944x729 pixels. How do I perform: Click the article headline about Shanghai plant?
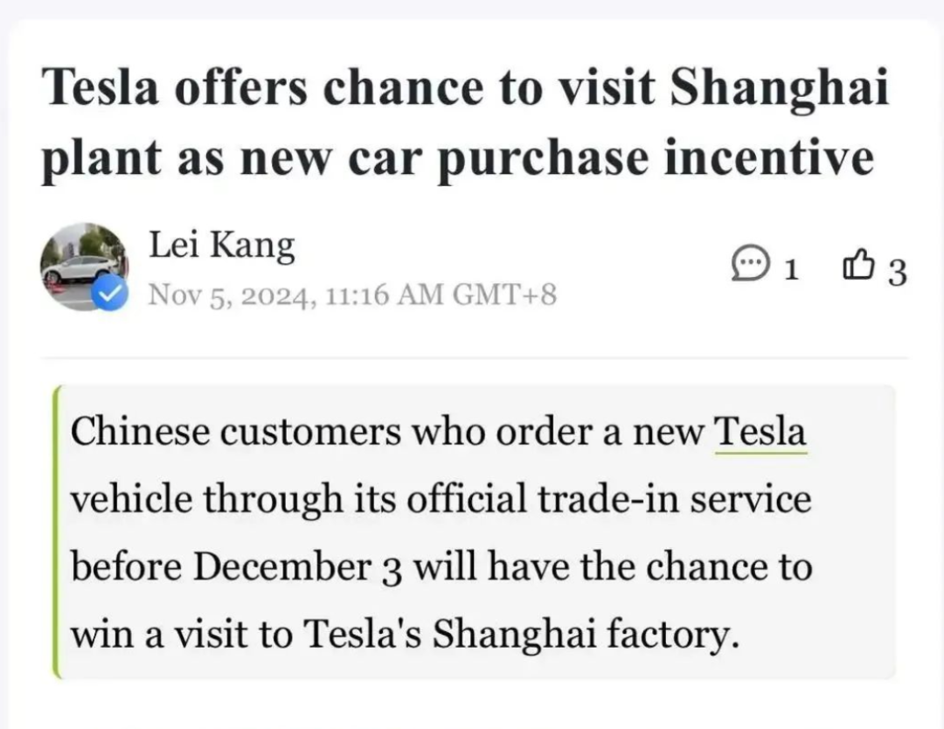click(464, 122)
